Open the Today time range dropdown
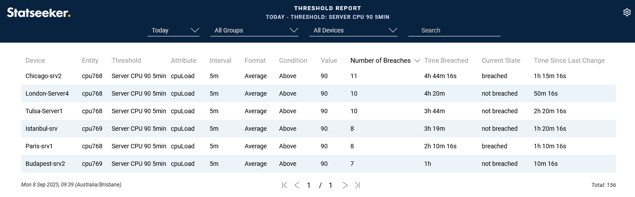 coord(173,30)
